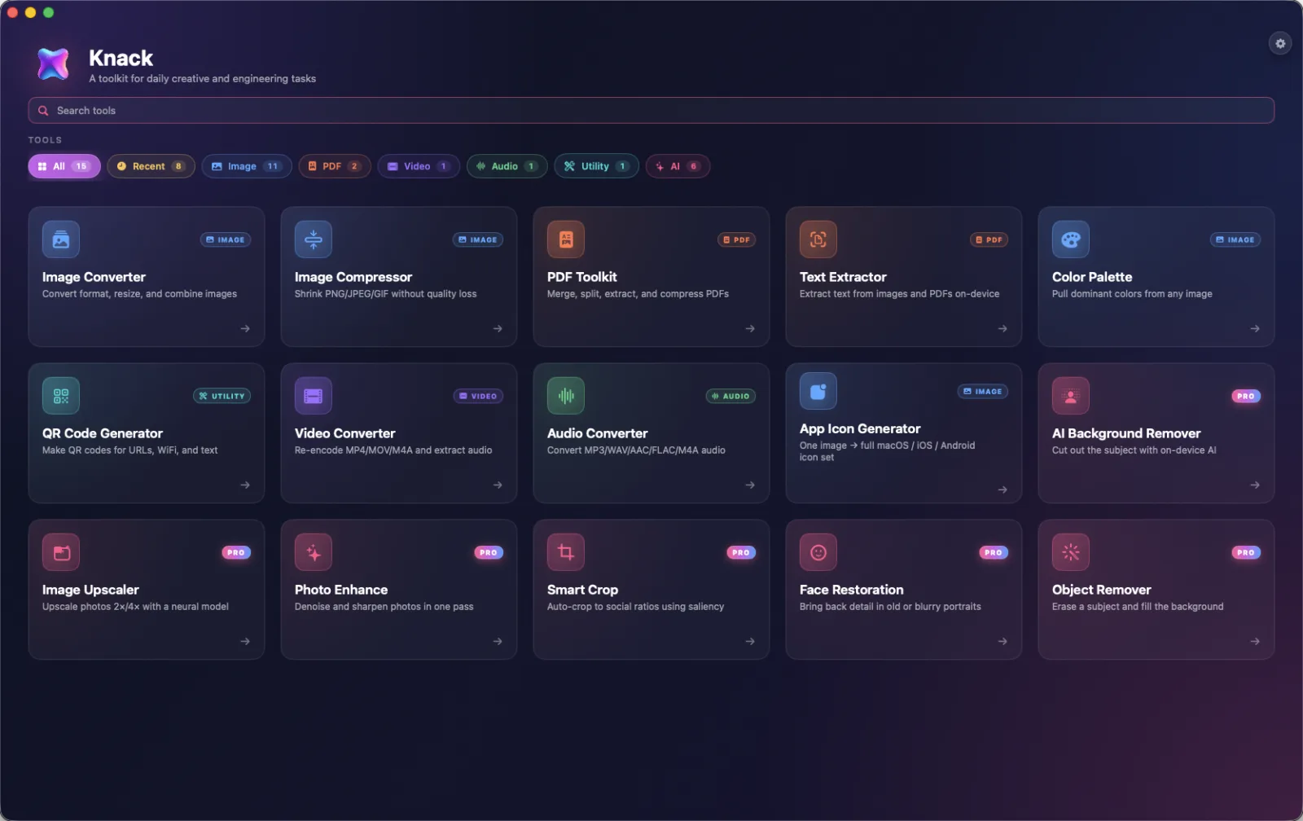The height and width of the screenshot is (821, 1303).
Task: Click the Face Restoration smiley icon
Action: 818,552
